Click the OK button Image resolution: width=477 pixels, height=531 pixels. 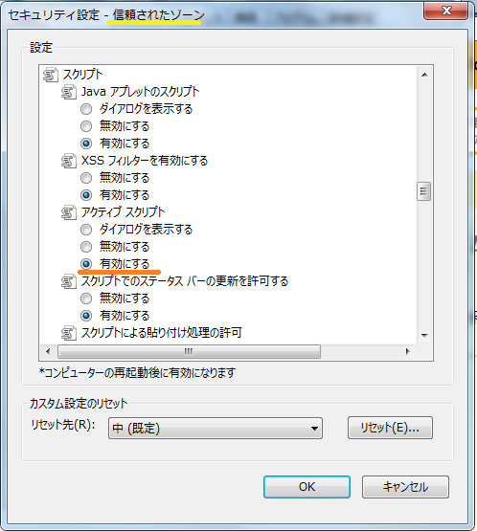point(307,487)
